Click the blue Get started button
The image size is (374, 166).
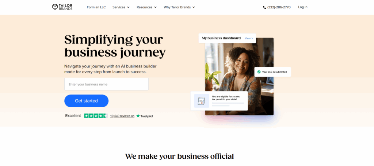[86, 101]
